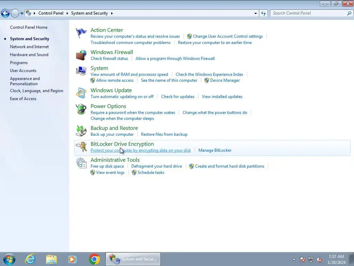This screenshot has height=266, width=354.
Task: Open View event logs link
Action: (110, 172)
